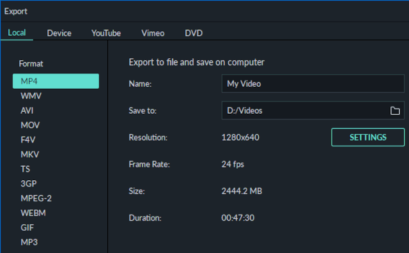Open the YouTube export tab
The width and height of the screenshot is (409, 253).
[x=106, y=33]
